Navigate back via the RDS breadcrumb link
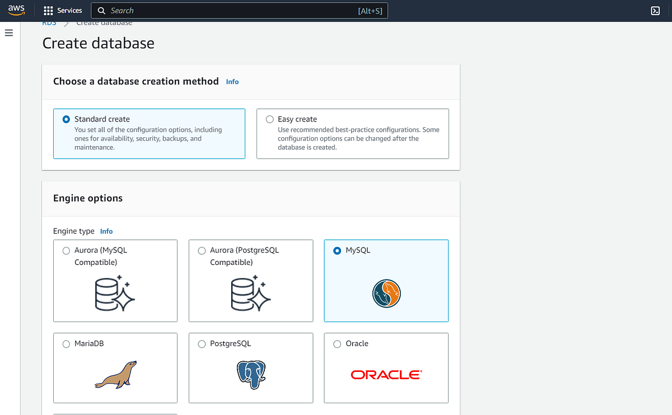Screen dimensions: 672x415 click(49, 22)
